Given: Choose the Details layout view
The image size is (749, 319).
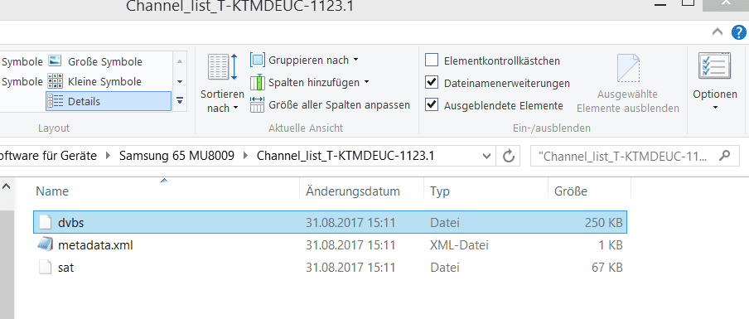Looking at the screenshot, I should [109, 101].
